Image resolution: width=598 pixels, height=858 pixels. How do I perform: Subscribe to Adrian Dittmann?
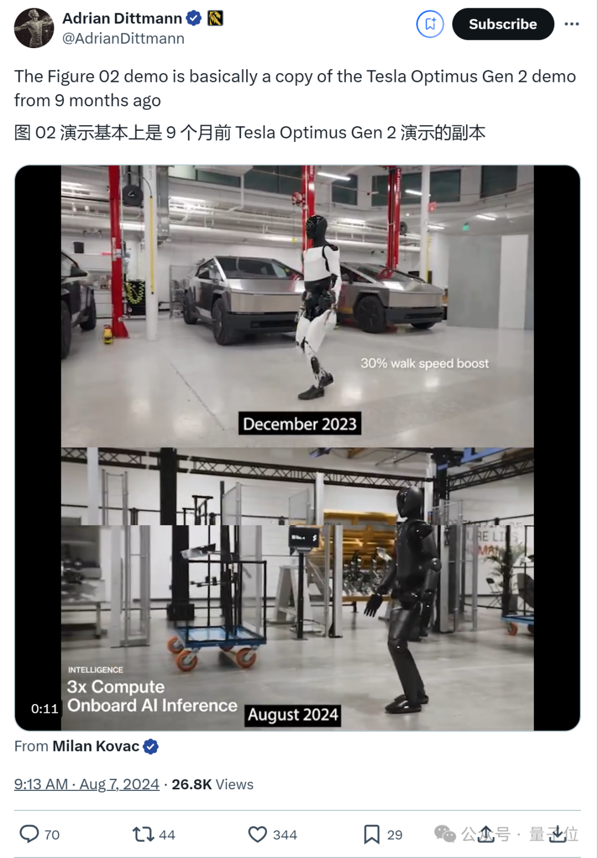(x=503, y=24)
